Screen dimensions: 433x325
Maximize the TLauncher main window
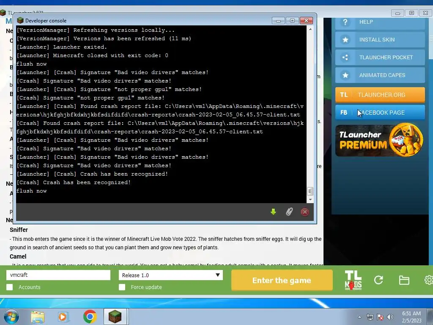[x=411, y=13]
